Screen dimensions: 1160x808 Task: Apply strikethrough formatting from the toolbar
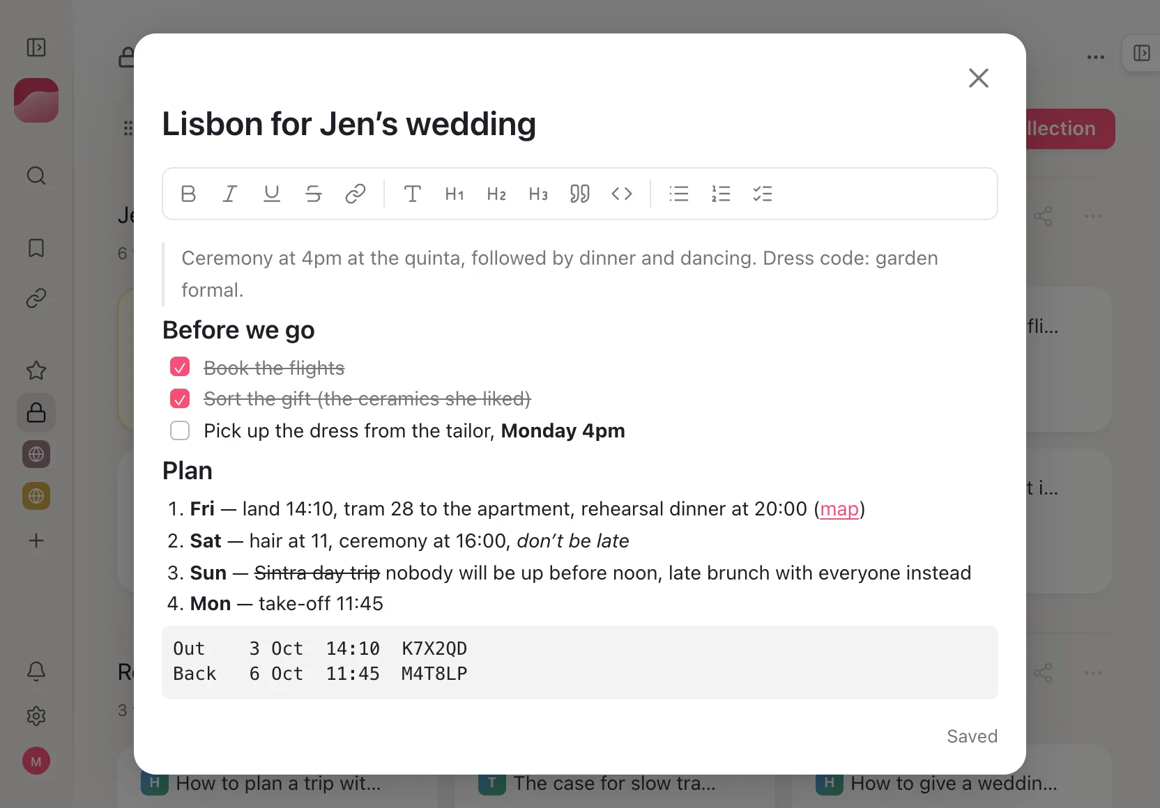click(314, 194)
